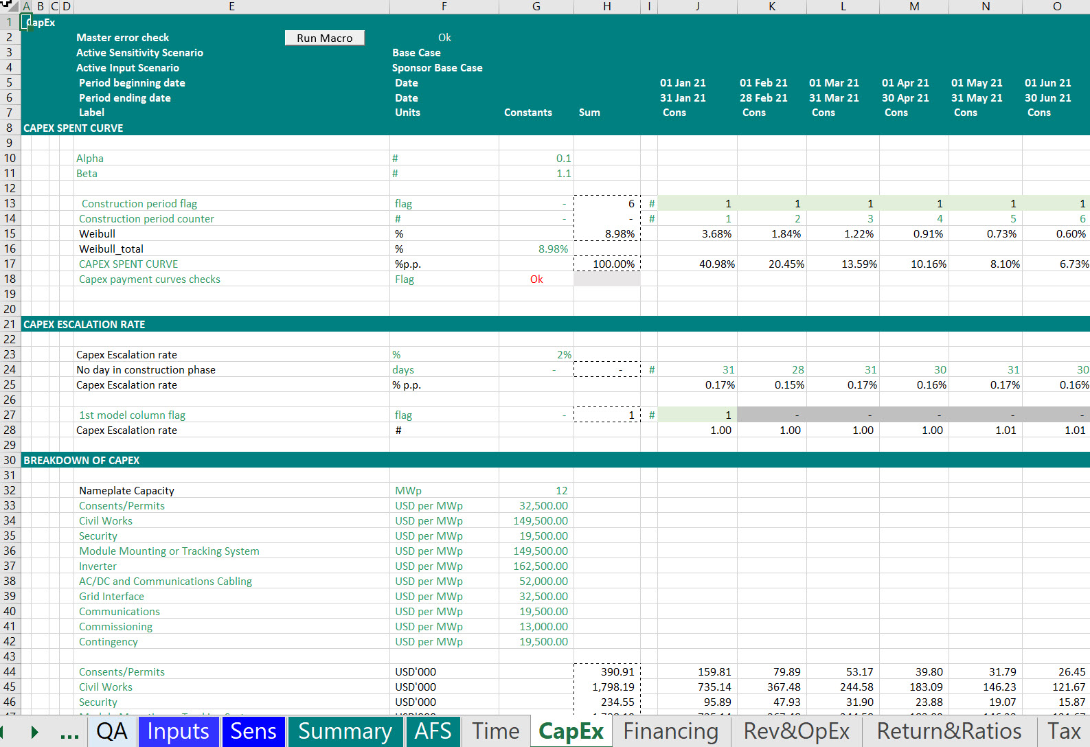Viewport: 1090px width, 747px height.
Task: Select the Commissioning 13,000.00 cell
Action: (536, 626)
